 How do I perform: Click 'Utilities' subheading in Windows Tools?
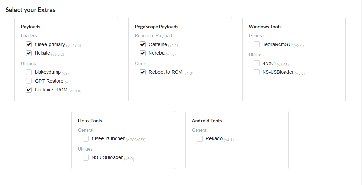click(x=256, y=55)
